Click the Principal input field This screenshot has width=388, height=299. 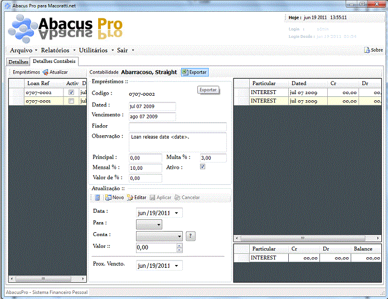click(145, 158)
